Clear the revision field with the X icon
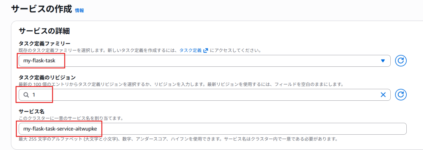This screenshot has height=150, width=423. (383, 95)
